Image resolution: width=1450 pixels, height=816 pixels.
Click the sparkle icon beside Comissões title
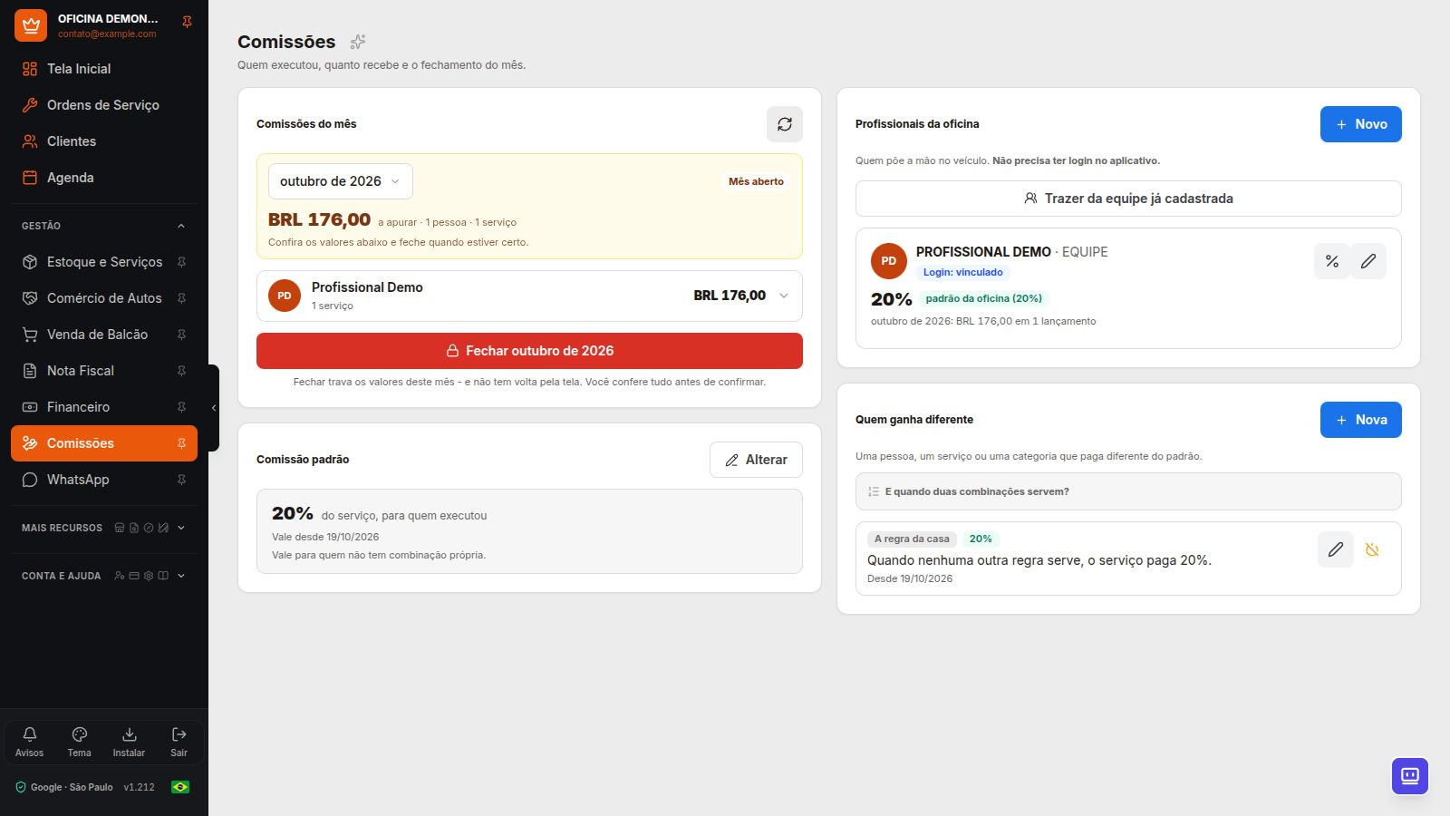click(x=358, y=42)
